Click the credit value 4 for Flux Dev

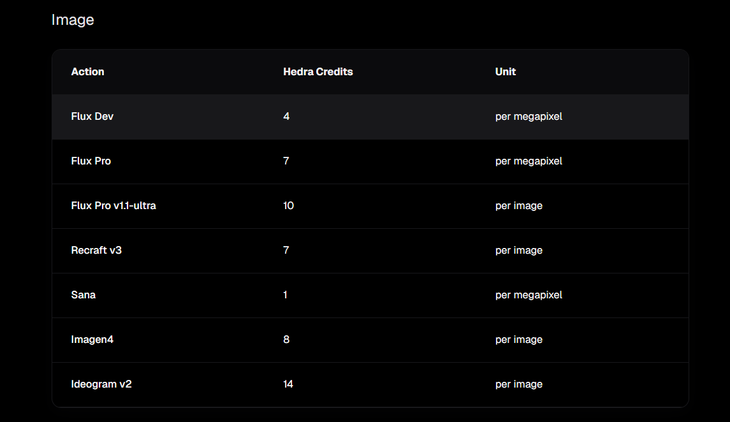tap(286, 117)
